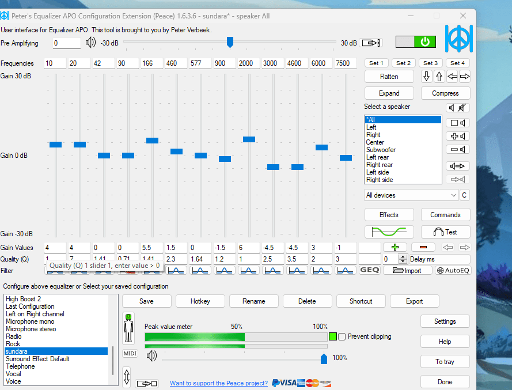Image resolution: width=512 pixels, height=390 pixels.
Task: Shift all gains down with down arrow
Action: [426, 77]
